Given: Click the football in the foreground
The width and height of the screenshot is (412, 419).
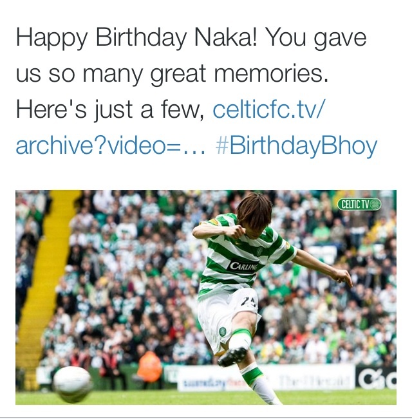Looking at the screenshot, I should 72,384.
